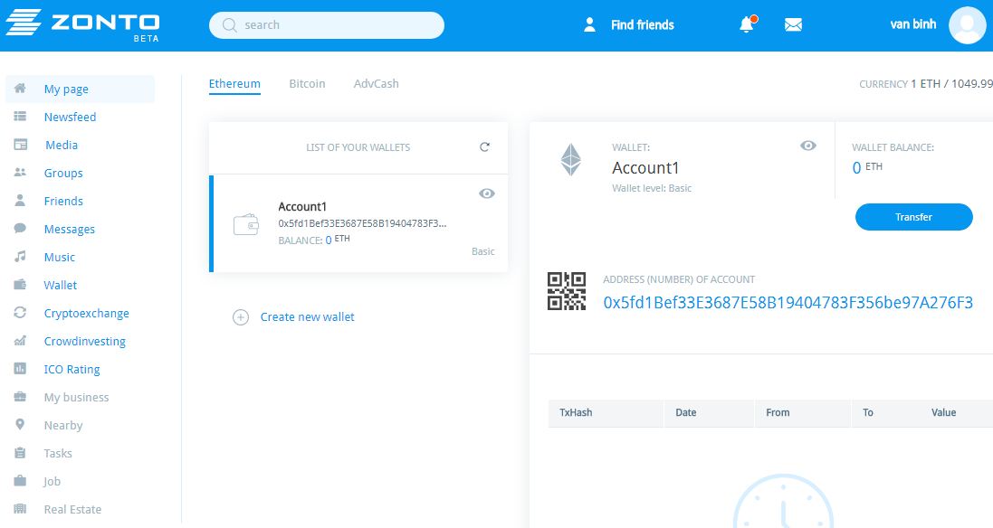The image size is (993, 528).
Task: Click the Real Estate building icon
Action: [x=20, y=508]
